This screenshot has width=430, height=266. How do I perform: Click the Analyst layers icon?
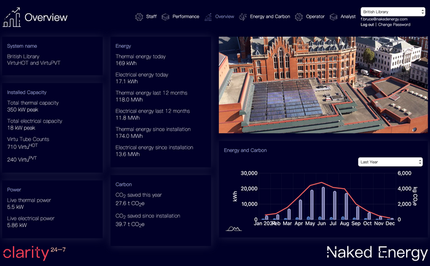click(334, 17)
